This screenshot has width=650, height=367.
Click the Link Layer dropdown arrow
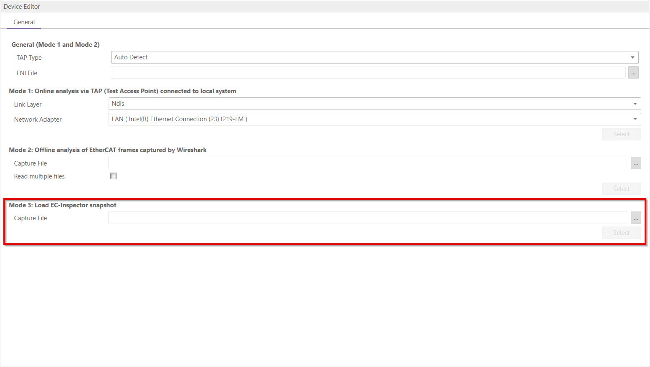click(635, 104)
